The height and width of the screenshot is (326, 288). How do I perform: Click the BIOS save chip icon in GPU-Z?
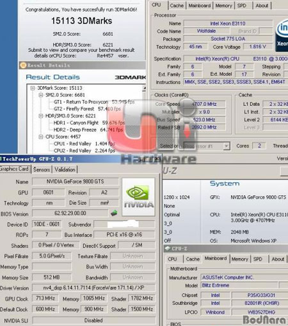coord(114,213)
